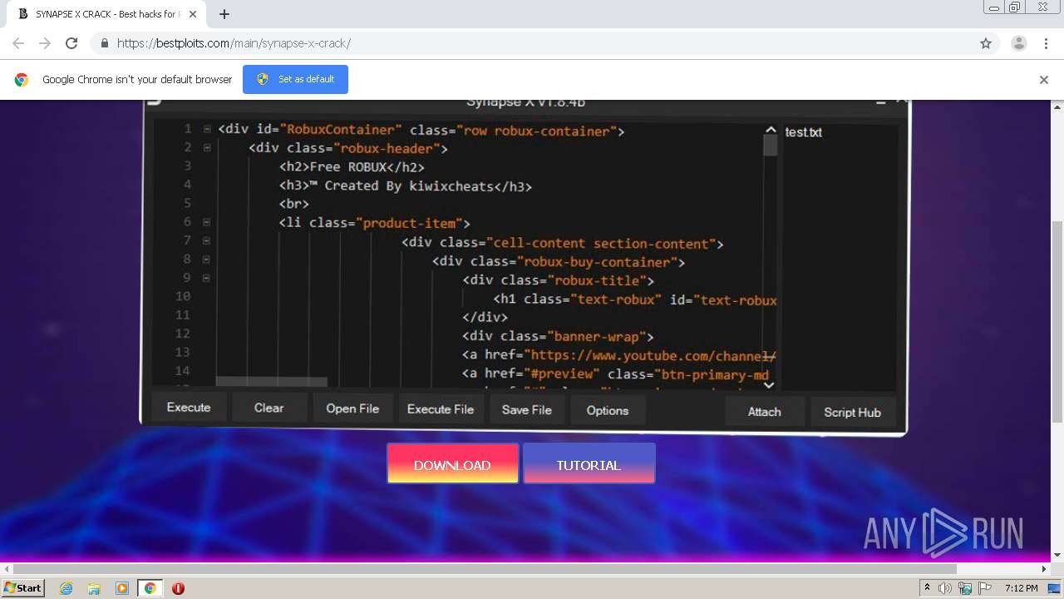Click the 7:12 PM system clock
Image resolution: width=1064 pixels, height=599 pixels.
[1021, 588]
